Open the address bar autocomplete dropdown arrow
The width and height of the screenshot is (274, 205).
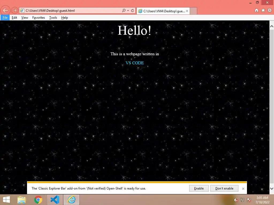point(128,10)
